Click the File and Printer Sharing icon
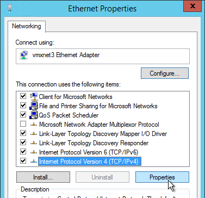The image size is (205, 198). 34,106
